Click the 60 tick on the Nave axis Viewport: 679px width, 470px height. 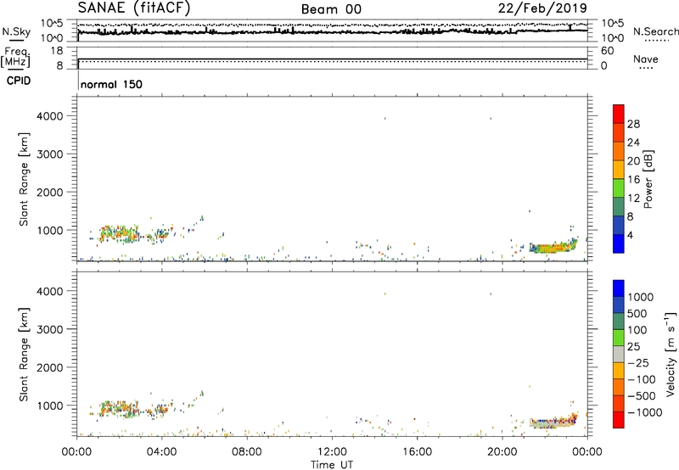(x=607, y=51)
